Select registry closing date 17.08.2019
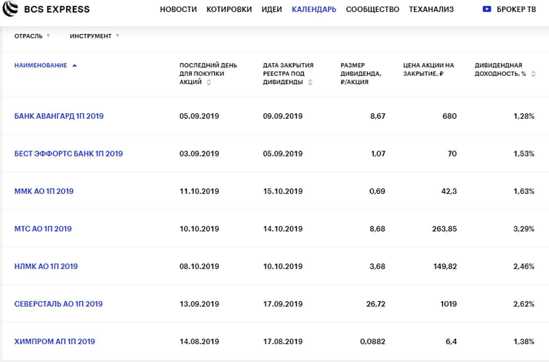Viewport: 549px width, 362px height. [283, 341]
